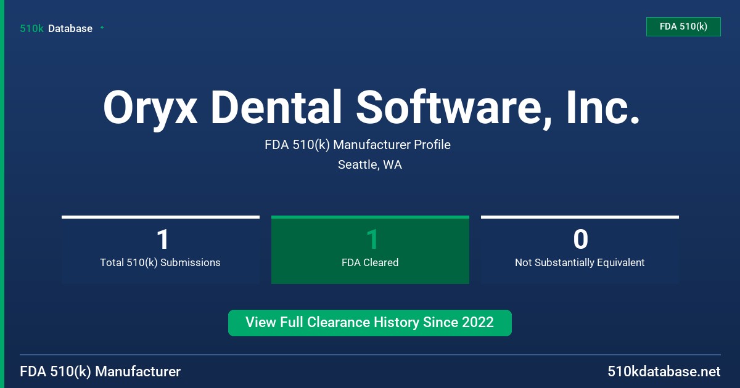This screenshot has width=740, height=388.
Task: Open the FDA Cleared stat card
Action: (370, 249)
